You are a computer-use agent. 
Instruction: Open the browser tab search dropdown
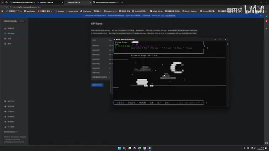[2, 3]
